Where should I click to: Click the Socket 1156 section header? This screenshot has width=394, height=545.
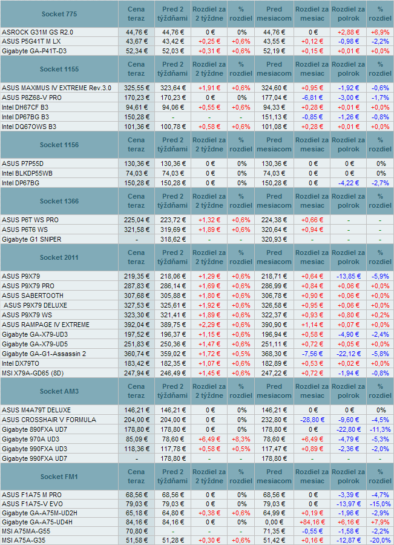point(59,145)
